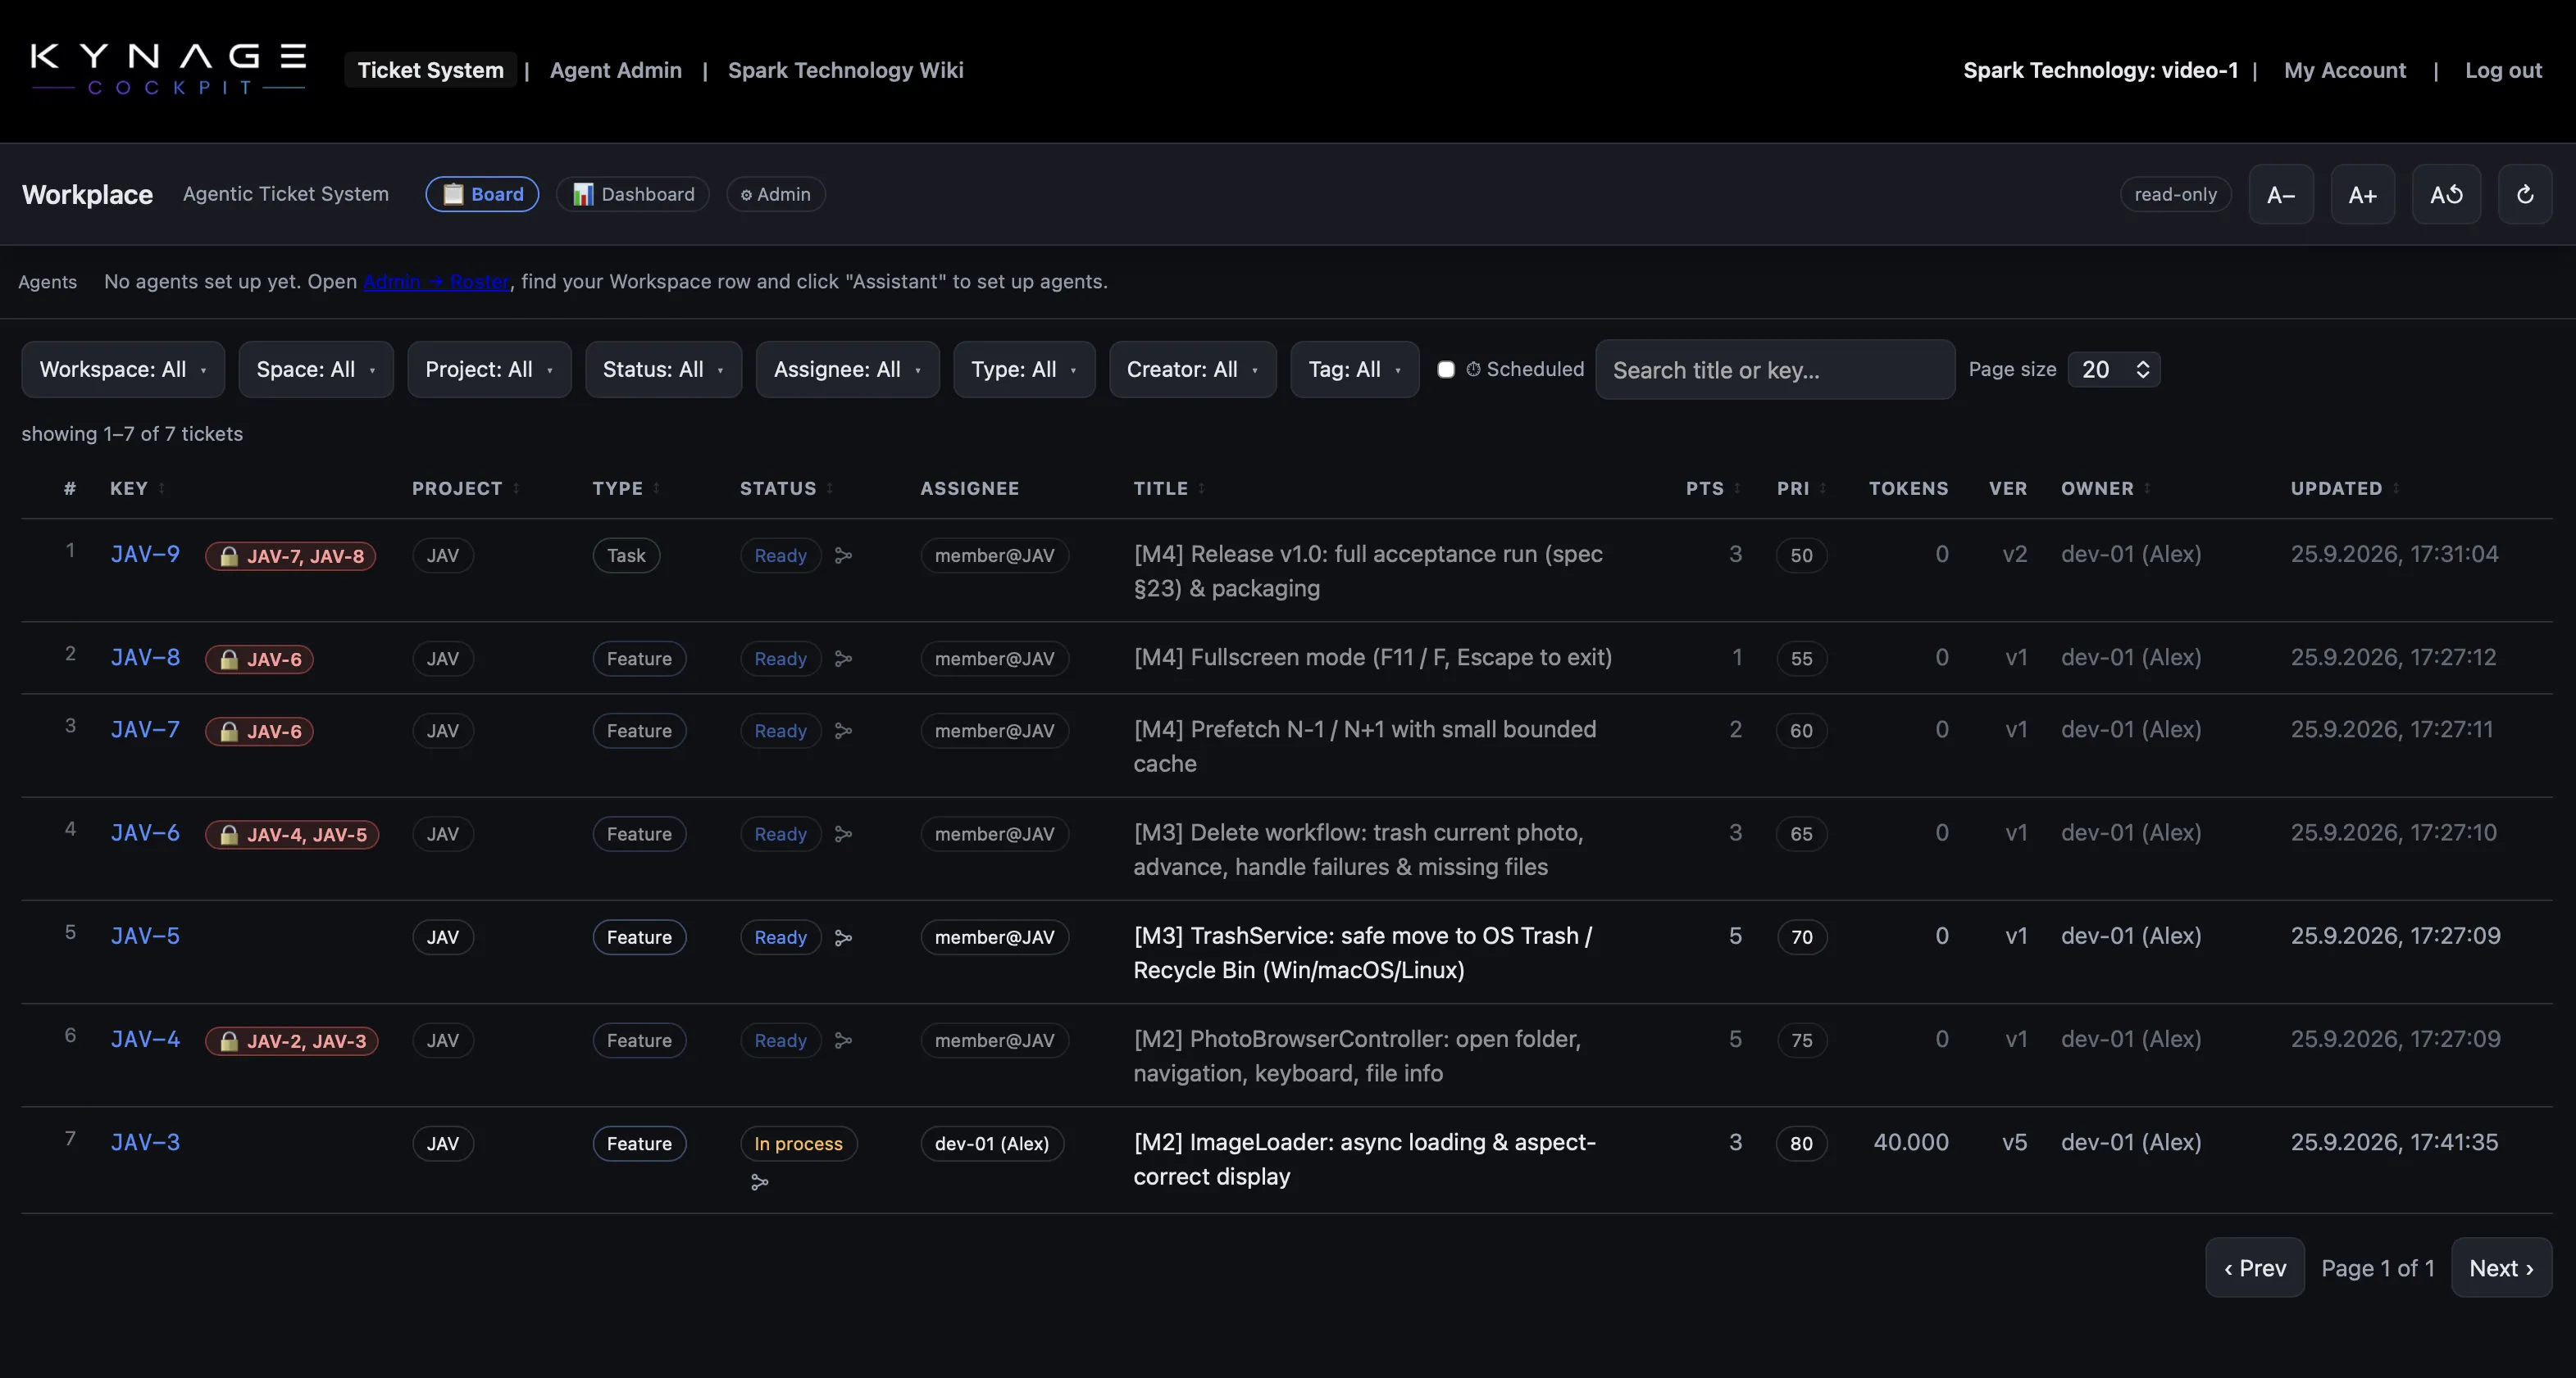Open the Creator: All filter
Screen dimensions: 2576x1378
click(1192, 369)
